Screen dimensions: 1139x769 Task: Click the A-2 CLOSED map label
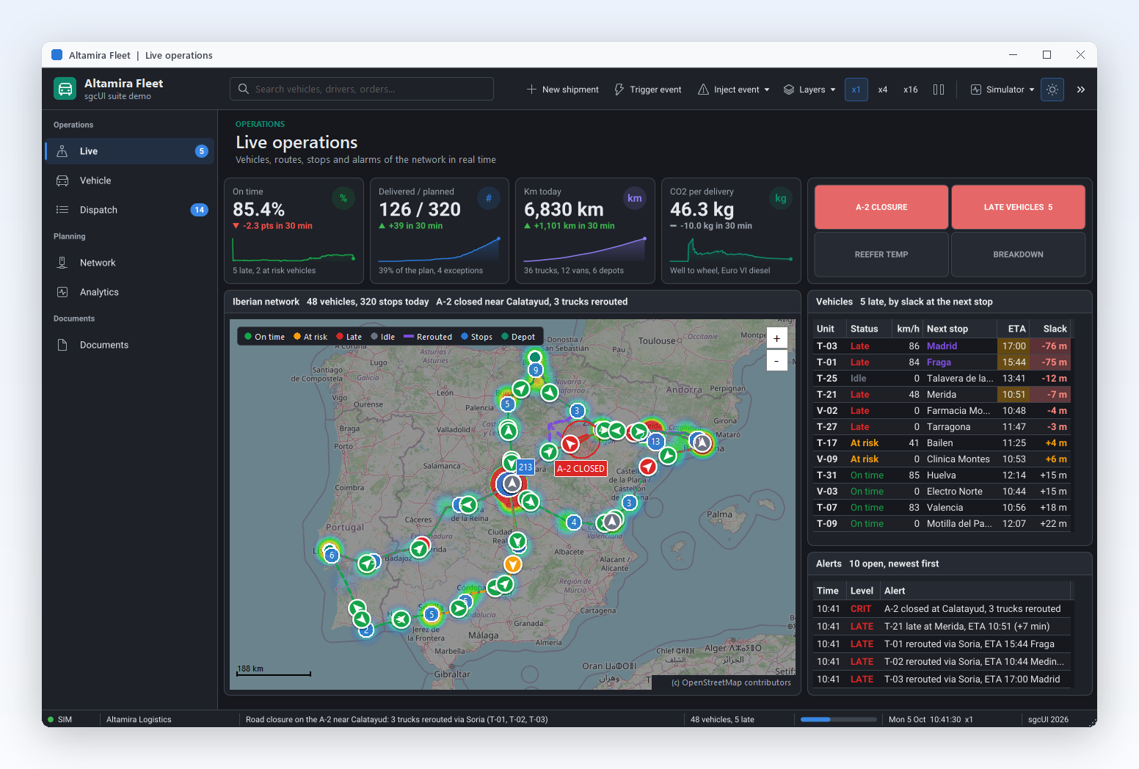pos(581,468)
